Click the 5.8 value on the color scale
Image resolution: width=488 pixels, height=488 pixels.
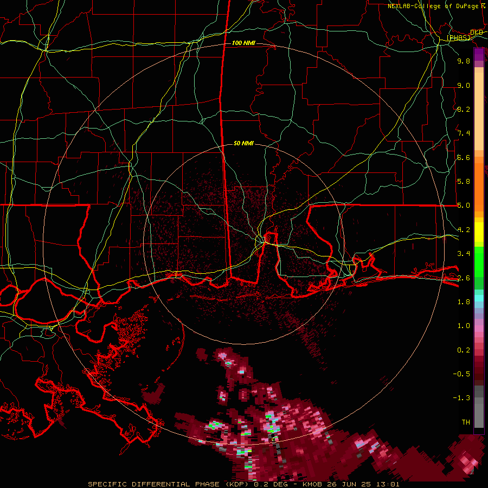click(x=464, y=182)
